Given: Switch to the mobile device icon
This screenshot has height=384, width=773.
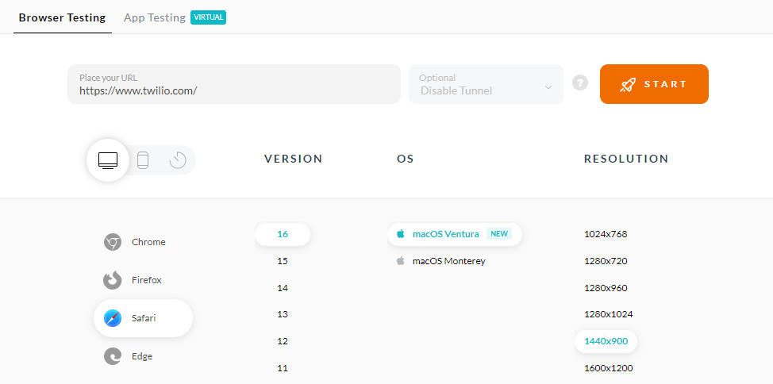Looking at the screenshot, I should click(143, 160).
